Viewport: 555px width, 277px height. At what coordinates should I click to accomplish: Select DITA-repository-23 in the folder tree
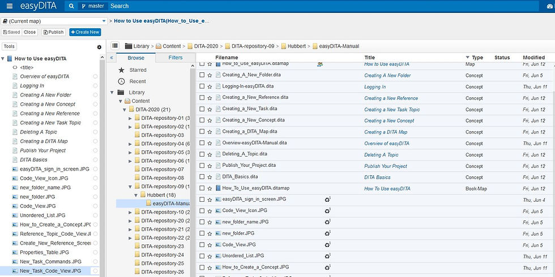click(x=163, y=246)
